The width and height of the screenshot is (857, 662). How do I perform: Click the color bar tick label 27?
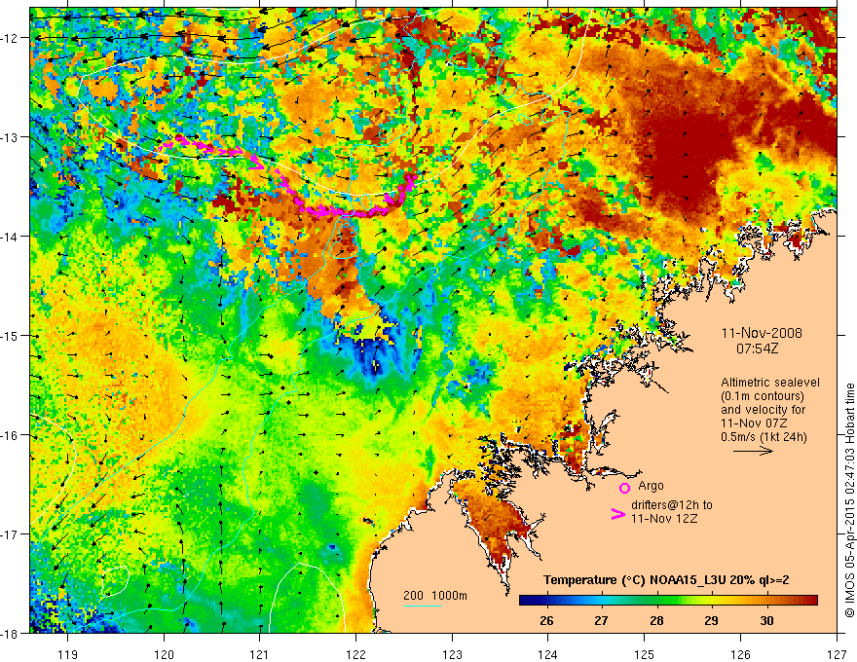click(x=601, y=620)
